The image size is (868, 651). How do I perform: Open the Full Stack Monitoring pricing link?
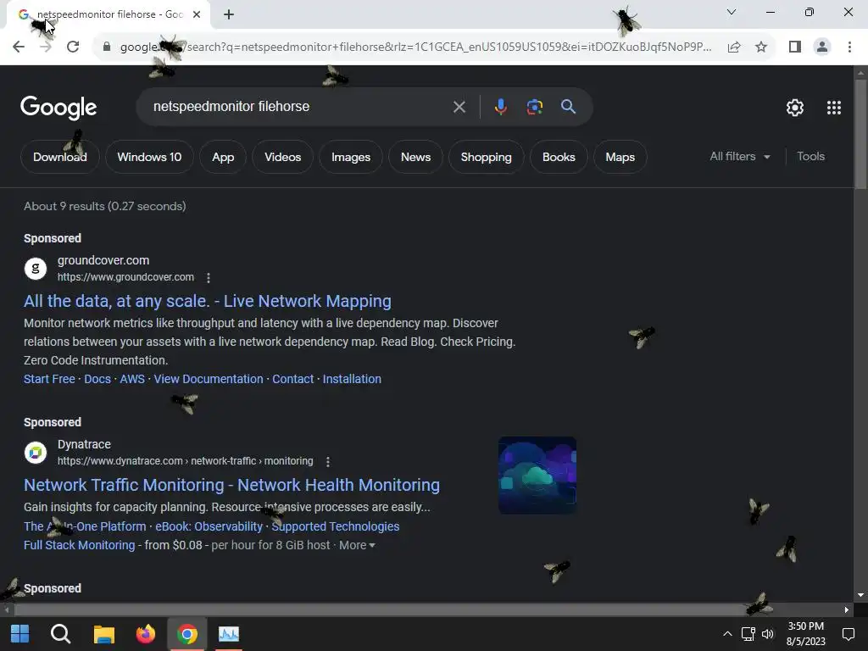79,545
